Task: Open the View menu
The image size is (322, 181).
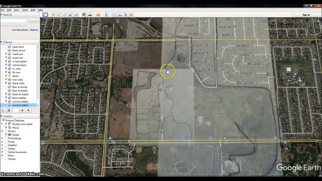Action: (x=17, y=10)
